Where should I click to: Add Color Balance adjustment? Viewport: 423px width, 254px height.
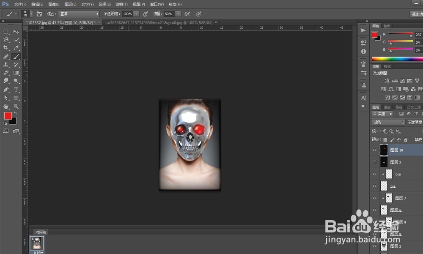[x=391, y=89]
